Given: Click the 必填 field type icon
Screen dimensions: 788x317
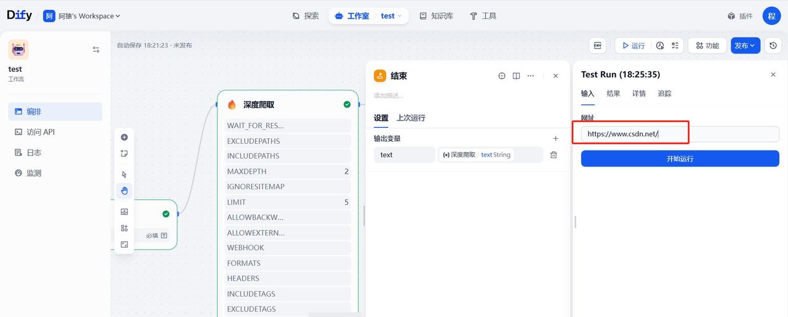Looking at the screenshot, I should pos(164,235).
